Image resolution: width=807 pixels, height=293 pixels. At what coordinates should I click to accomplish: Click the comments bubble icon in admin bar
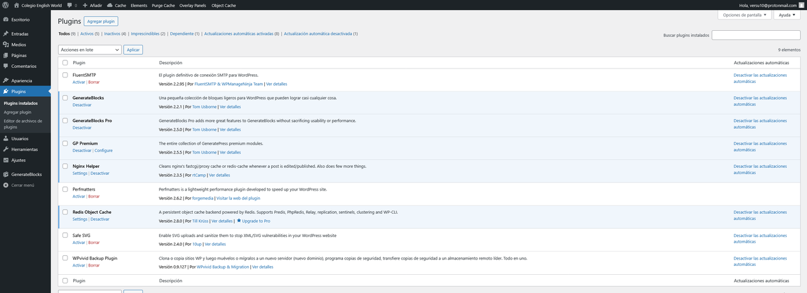[x=69, y=5]
